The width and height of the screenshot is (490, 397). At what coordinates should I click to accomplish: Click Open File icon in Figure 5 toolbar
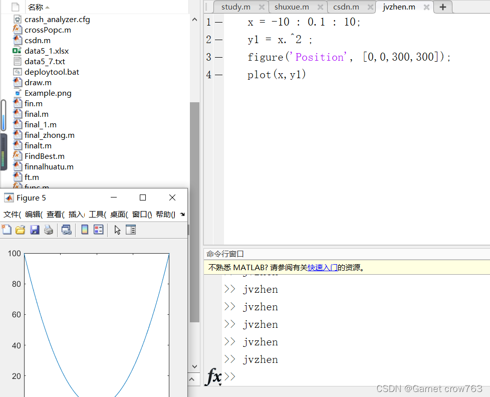pyautogui.click(x=21, y=230)
